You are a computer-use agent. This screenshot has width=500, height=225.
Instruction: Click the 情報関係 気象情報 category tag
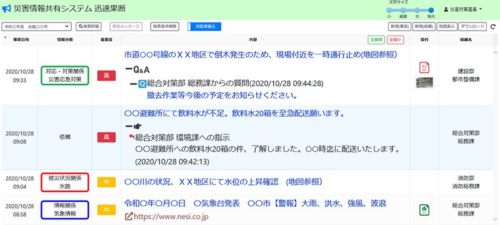coord(65,210)
